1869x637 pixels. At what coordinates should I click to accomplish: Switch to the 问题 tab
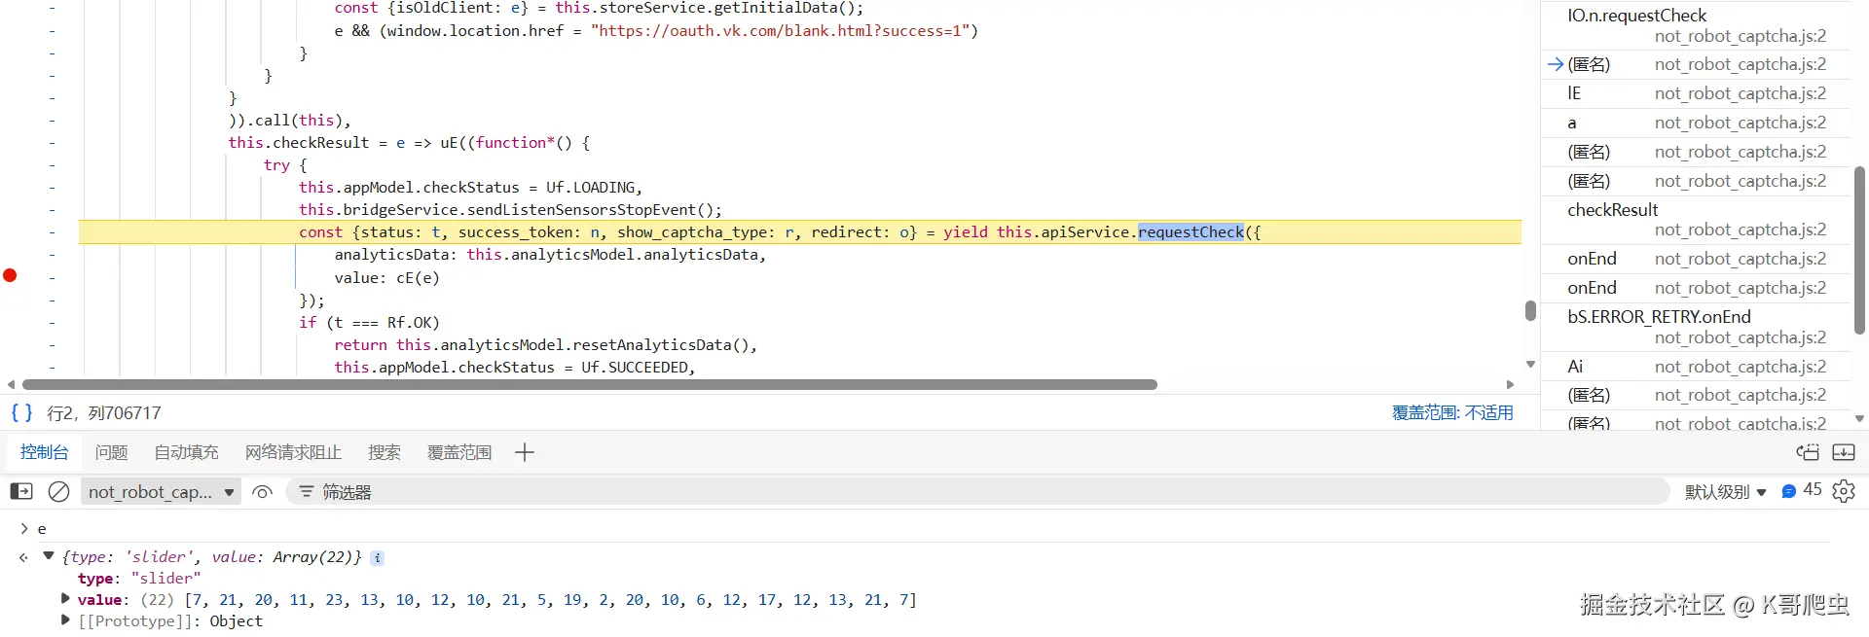coord(111,452)
